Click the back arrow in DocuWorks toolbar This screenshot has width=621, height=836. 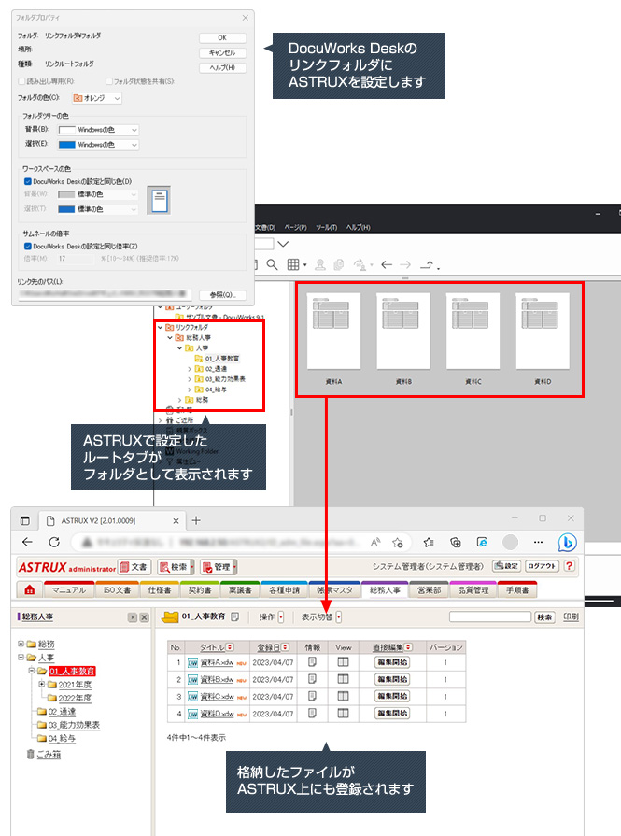click(387, 264)
